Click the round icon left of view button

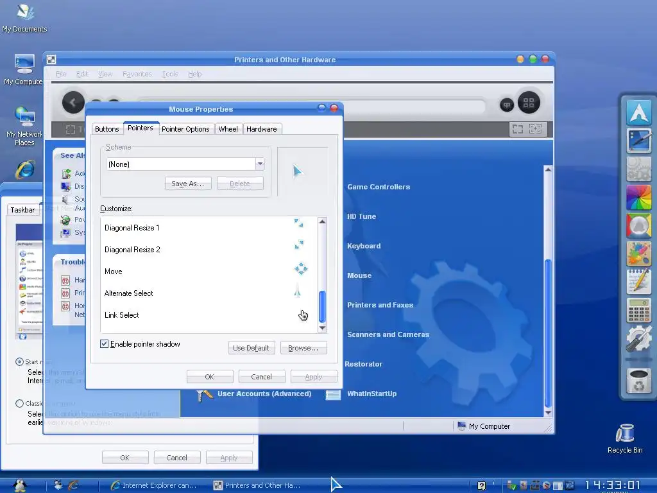point(507,105)
